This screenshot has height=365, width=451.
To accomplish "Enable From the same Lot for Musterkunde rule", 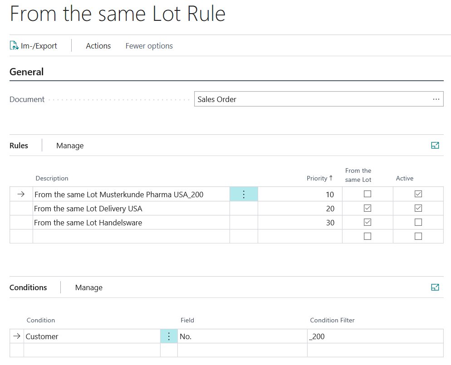I will point(368,194).
